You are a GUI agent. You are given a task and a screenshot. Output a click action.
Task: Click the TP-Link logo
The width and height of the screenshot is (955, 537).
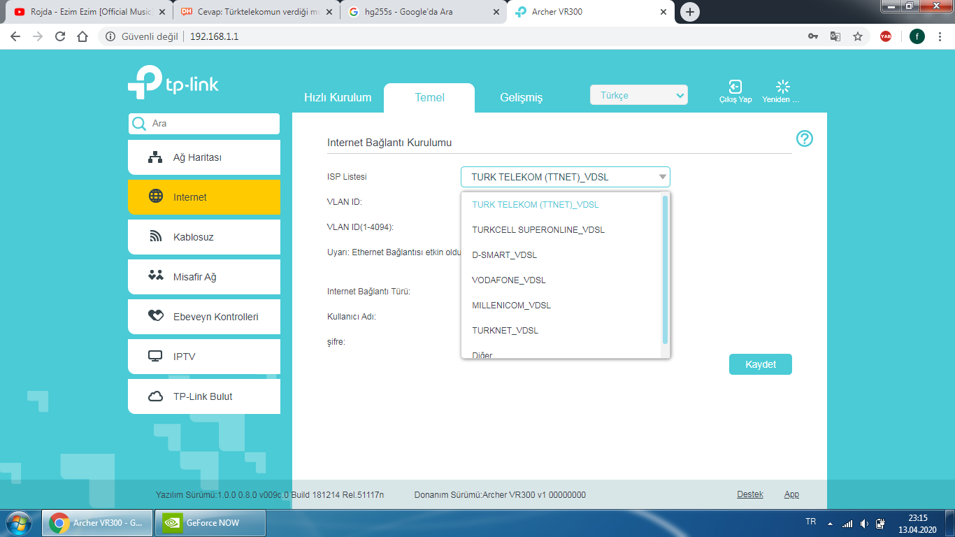pyautogui.click(x=173, y=82)
